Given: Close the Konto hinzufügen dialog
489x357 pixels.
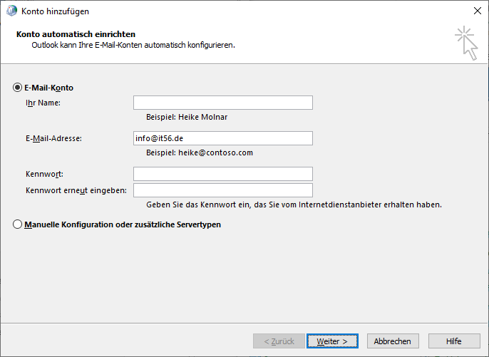Looking at the screenshot, I should click(477, 11).
